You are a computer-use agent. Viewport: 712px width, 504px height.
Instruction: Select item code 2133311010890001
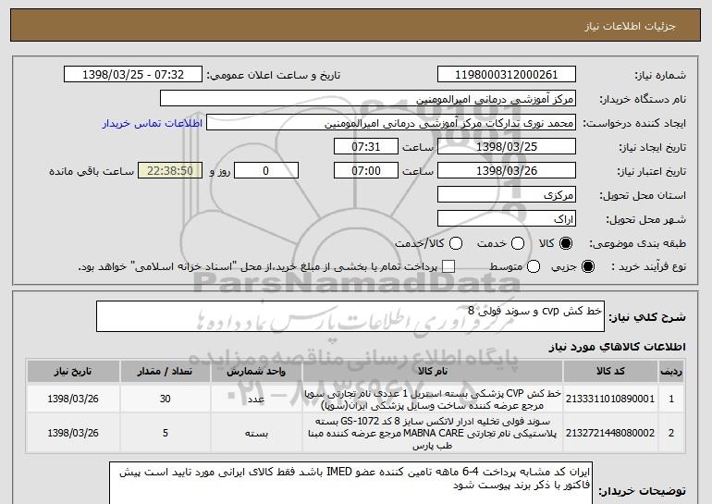(x=610, y=399)
